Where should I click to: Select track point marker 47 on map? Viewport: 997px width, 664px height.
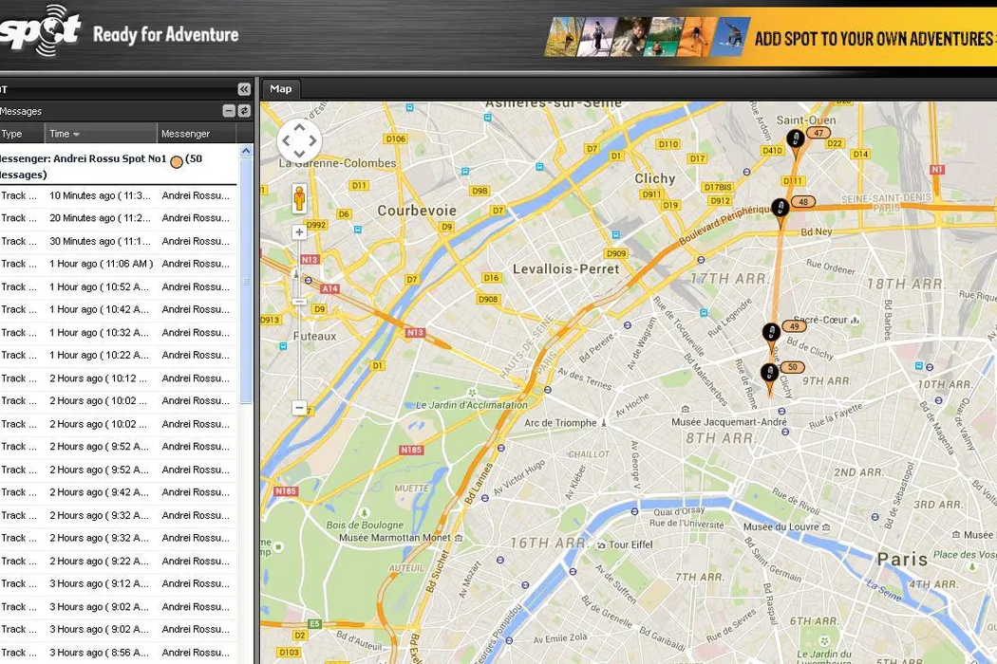click(796, 139)
